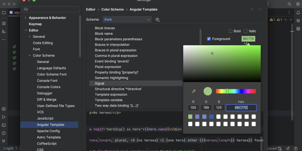Viewport: 302px width, 151px height.
Task: Select Template variable attribute
Action: tap(108, 100)
